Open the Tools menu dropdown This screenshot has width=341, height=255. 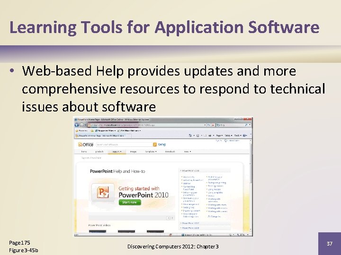tap(238, 136)
